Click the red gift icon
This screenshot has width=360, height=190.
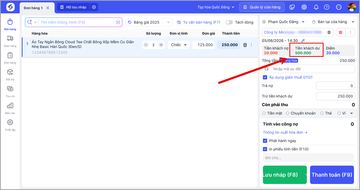pos(340,32)
